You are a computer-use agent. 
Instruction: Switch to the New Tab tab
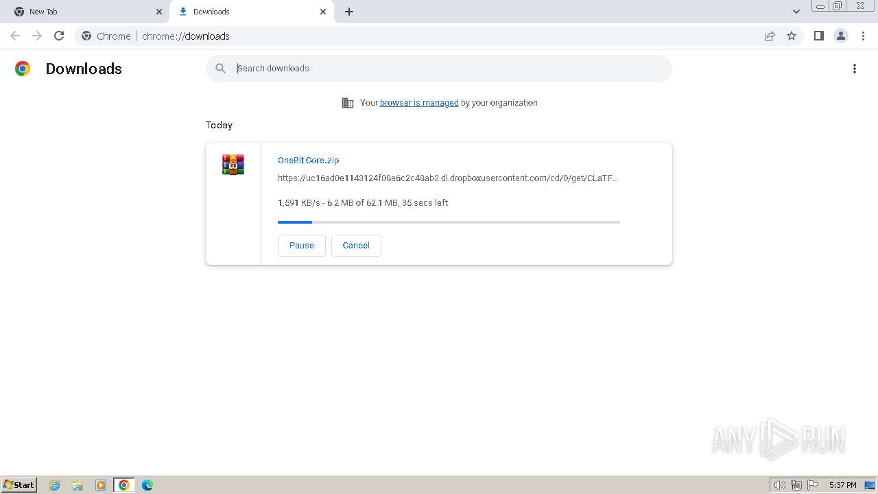[86, 12]
